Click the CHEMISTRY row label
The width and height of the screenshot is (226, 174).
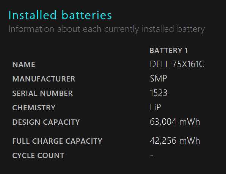(x=34, y=108)
